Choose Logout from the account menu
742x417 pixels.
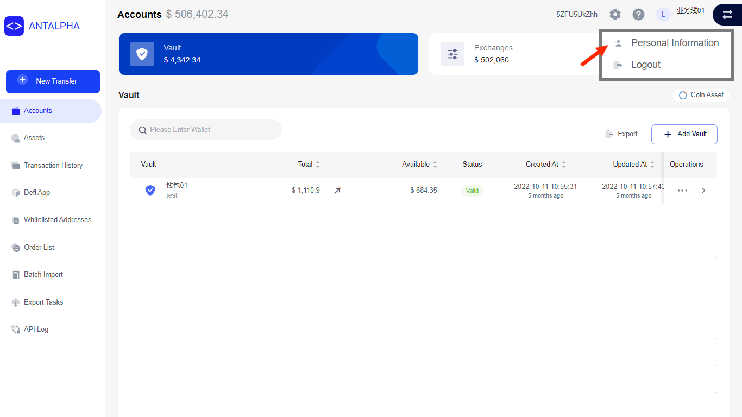click(646, 64)
